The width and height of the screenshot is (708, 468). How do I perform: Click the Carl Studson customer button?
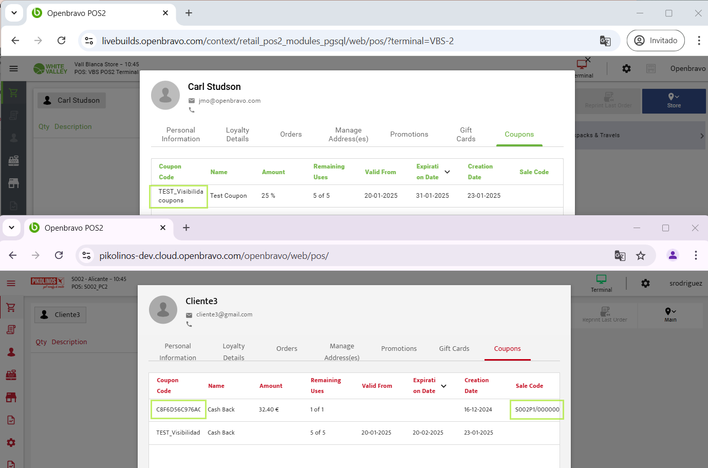[72, 101]
